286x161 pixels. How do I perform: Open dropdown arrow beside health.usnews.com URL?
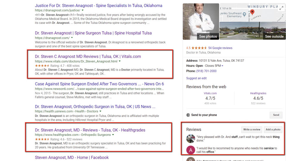[100, 111]
